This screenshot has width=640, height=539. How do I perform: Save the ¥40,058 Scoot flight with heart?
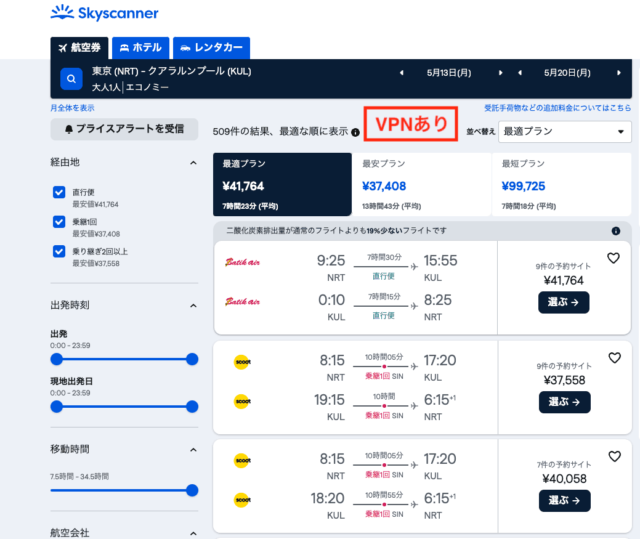pyautogui.click(x=614, y=456)
